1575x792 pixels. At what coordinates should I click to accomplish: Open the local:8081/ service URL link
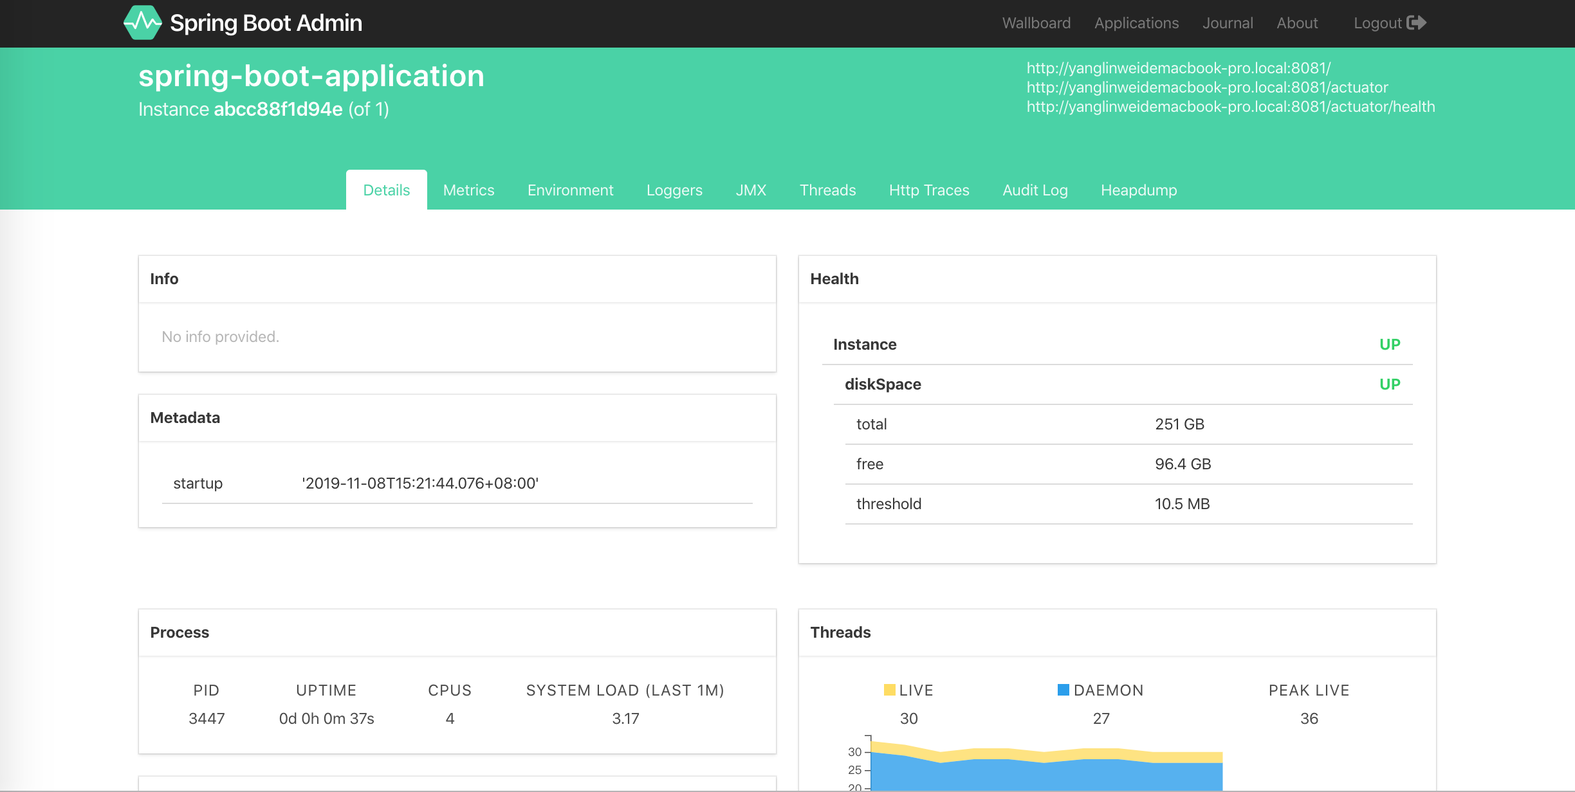tap(1179, 67)
